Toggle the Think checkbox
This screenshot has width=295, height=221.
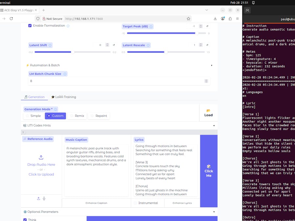click(25, 220)
